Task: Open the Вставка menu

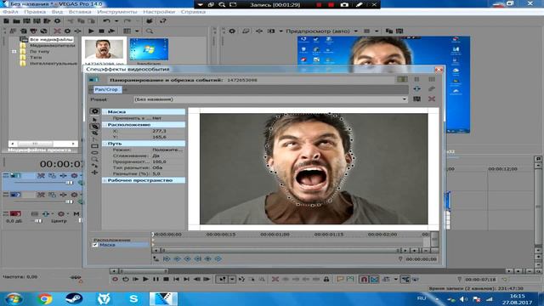Action: [x=80, y=12]
